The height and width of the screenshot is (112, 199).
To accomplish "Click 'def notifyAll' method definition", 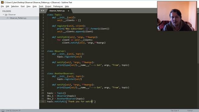I will tap(75, 37).
